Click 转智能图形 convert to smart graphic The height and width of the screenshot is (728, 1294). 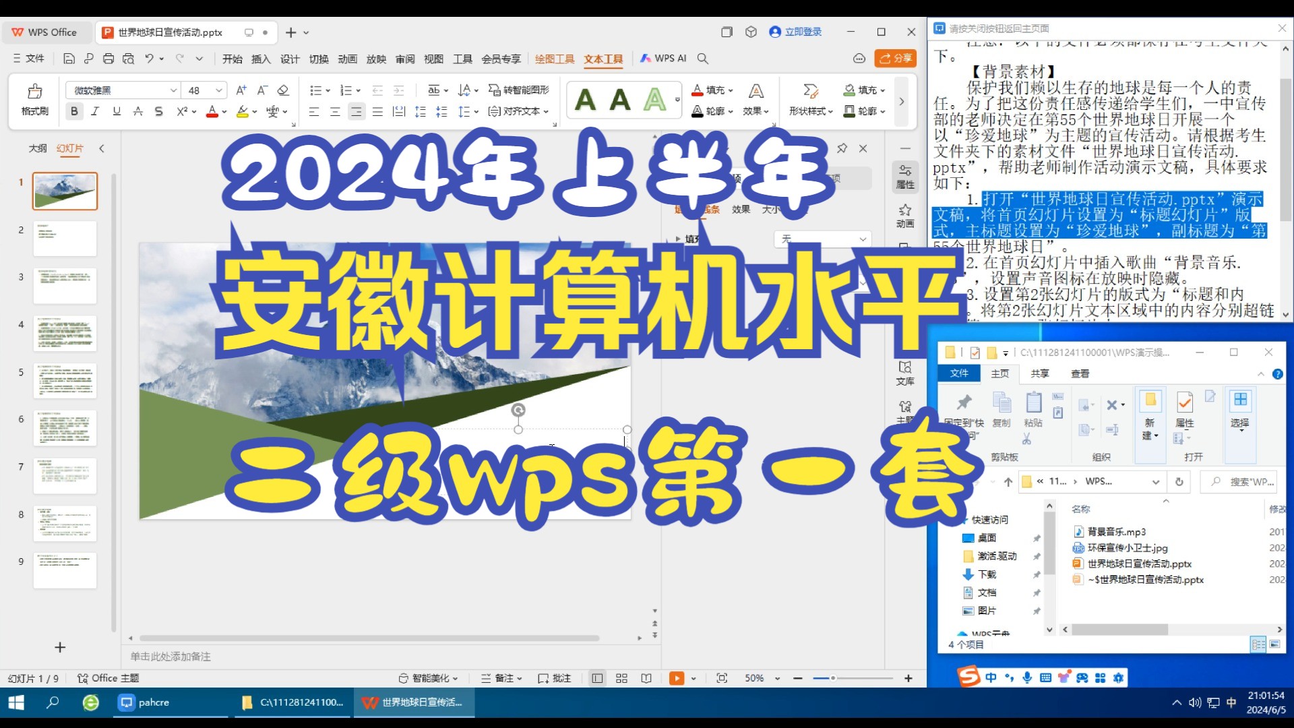(x=519, y=90)
